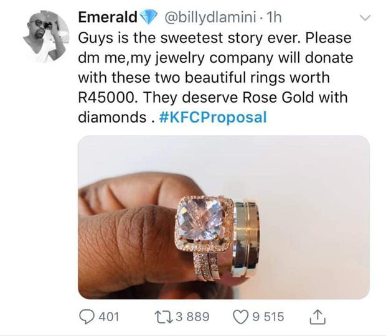Open the tweet's 1h timestamp
Viewport: 386px width, 336px height.
[x=274, y=19]
